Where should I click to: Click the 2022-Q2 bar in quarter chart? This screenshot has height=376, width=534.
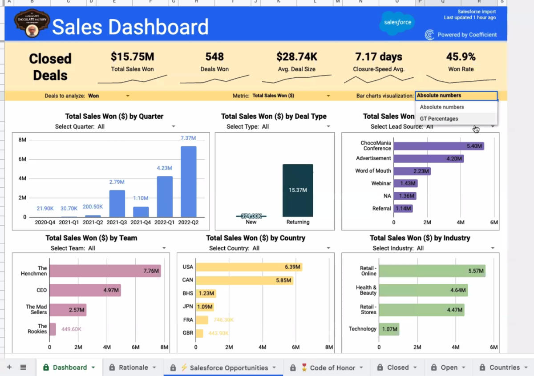[188, 181]
